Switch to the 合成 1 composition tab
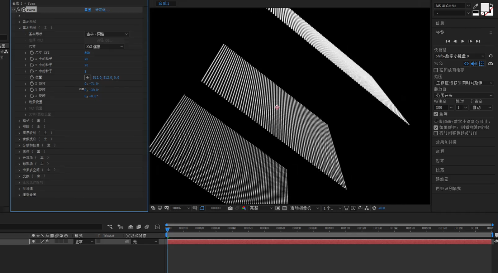The width and height of the screenshot is (498, 273). coord(163,4)
